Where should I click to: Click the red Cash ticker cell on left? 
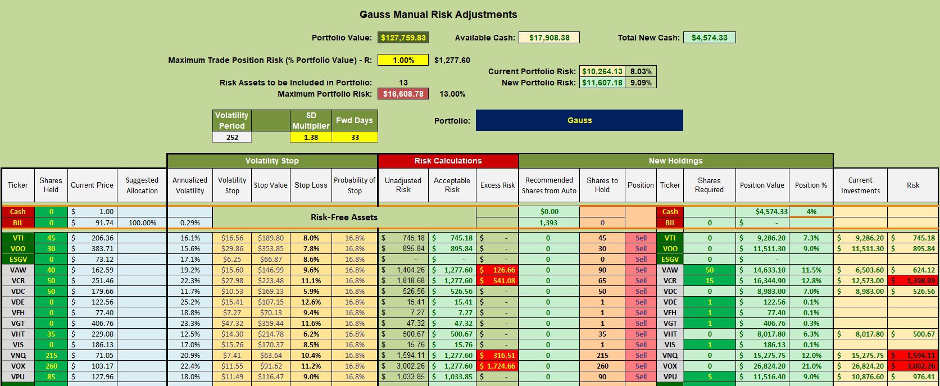(x=17, y=212)
